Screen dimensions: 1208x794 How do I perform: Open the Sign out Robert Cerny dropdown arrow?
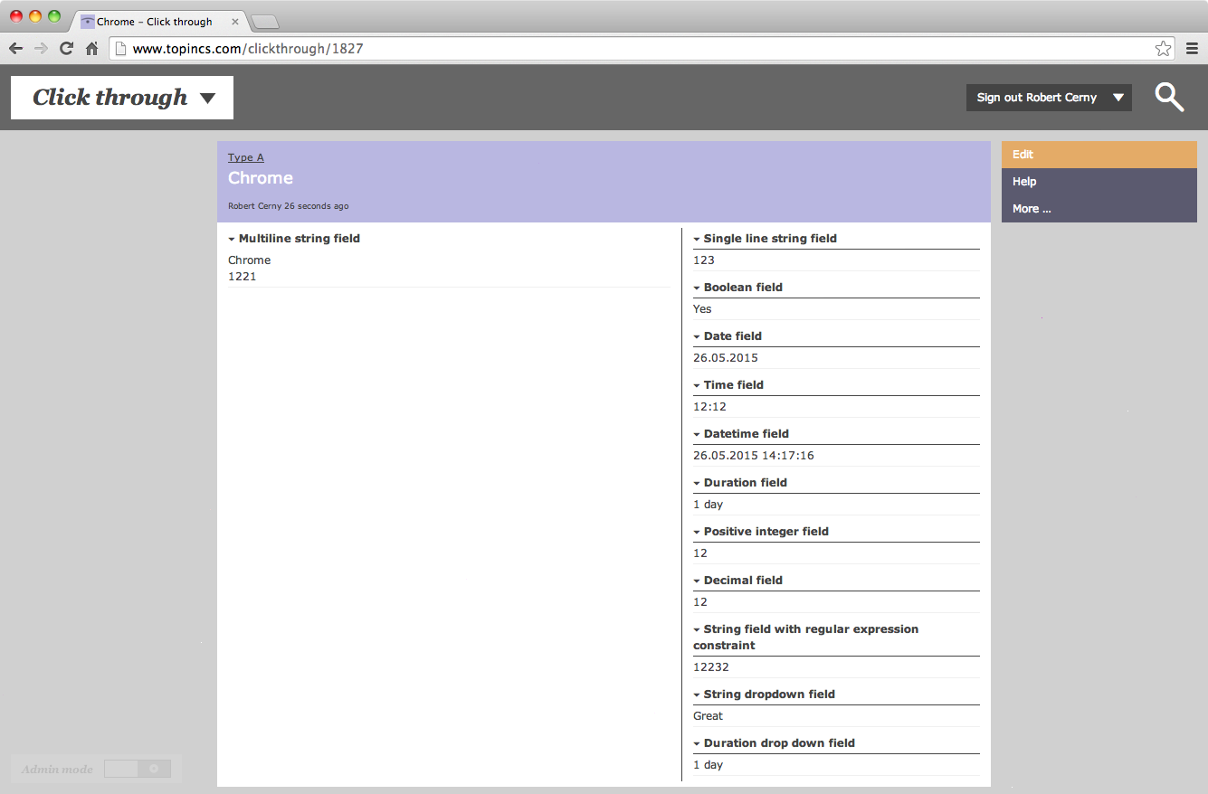click(x=1118, y=98)
